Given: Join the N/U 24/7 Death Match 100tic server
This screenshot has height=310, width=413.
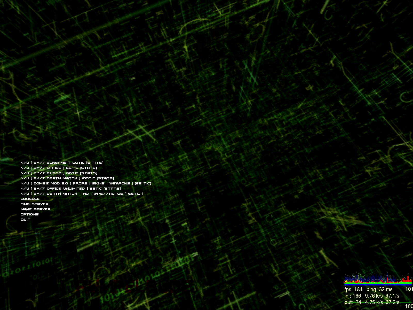Looking at the screenshot, I should 67,178.
